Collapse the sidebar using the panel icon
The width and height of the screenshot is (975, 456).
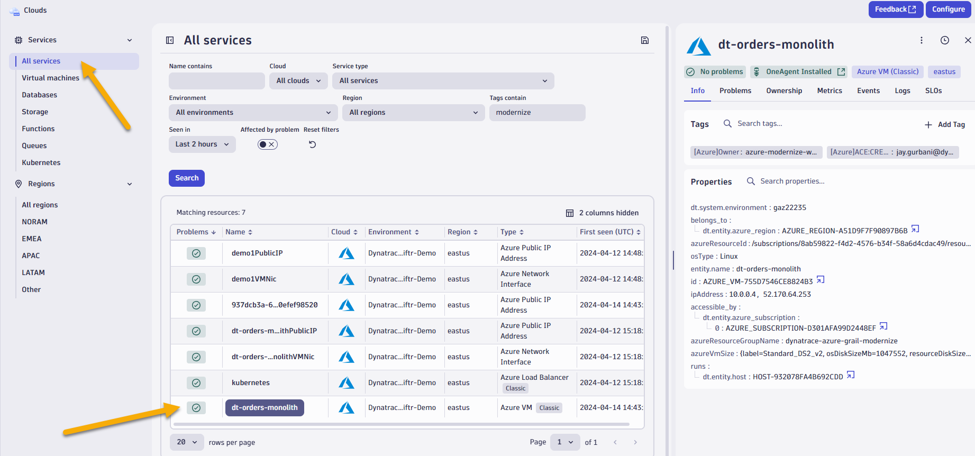tap(170, 40)
